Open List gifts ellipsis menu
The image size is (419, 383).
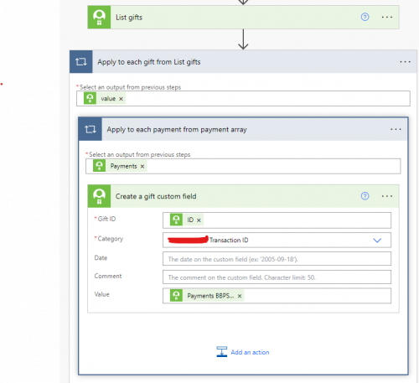(x=387, y=17)
